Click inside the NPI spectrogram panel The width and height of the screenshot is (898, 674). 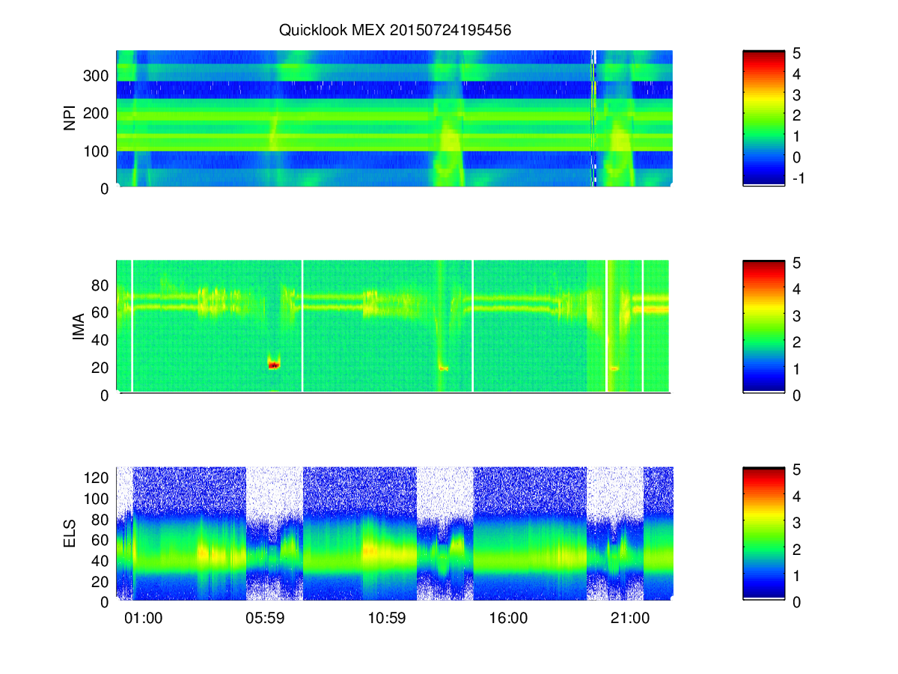pos(394,118)
